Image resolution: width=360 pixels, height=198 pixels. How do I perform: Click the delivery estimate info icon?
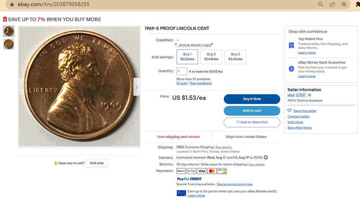pyautogui.click(x=266, y=157)
